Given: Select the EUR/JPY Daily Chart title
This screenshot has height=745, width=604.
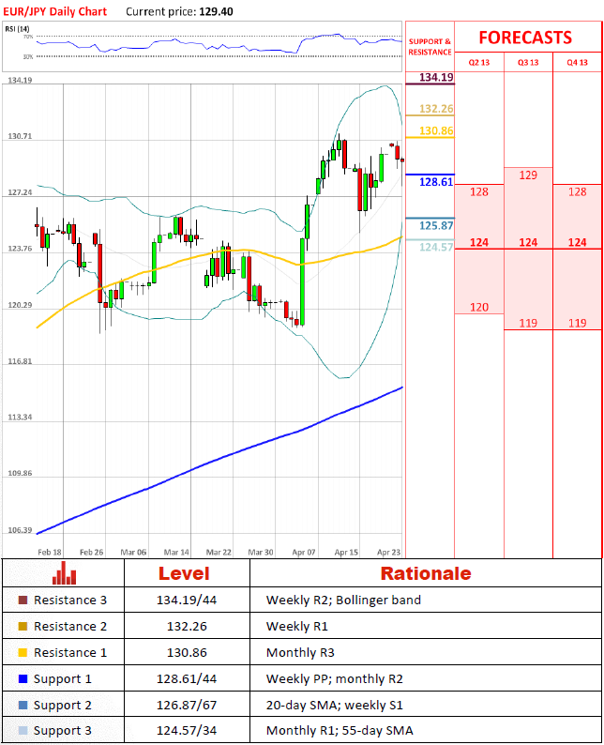Looking at the screenshot, I should pyautogui.click(x=55, y=11).
